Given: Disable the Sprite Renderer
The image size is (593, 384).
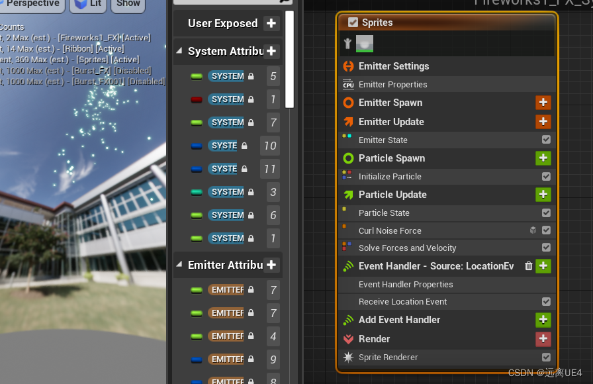Looking at the screenshot, I should coord(546,357).
